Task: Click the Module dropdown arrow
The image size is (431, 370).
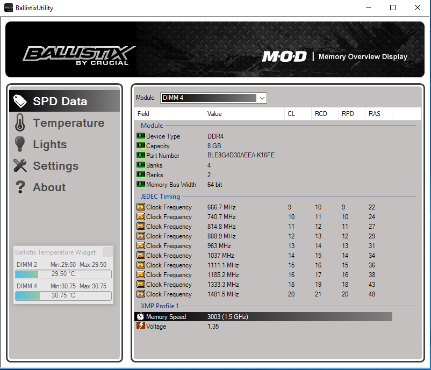Action: [262, 98]
